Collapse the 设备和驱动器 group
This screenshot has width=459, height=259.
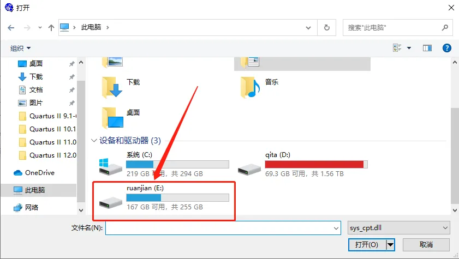94,141
